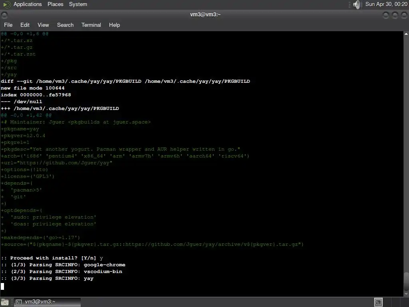Image resolution: width=409 pixels, height=307 pixels.
Task: Click the '+pkgdesc=' yogurt description line
Action: [121, 149]
